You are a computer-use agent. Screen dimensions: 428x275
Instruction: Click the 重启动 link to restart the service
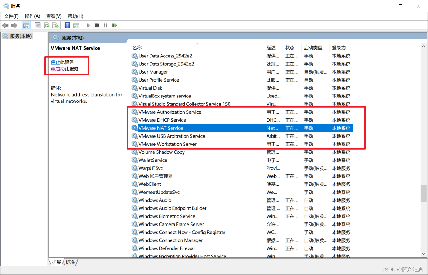[58, 69]
